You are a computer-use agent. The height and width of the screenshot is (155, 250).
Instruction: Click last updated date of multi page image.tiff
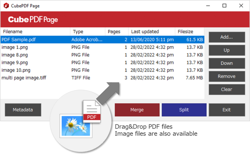(152, 78)
